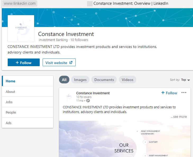Expand post text with see more
193x157 pixels.
(179, 117)
